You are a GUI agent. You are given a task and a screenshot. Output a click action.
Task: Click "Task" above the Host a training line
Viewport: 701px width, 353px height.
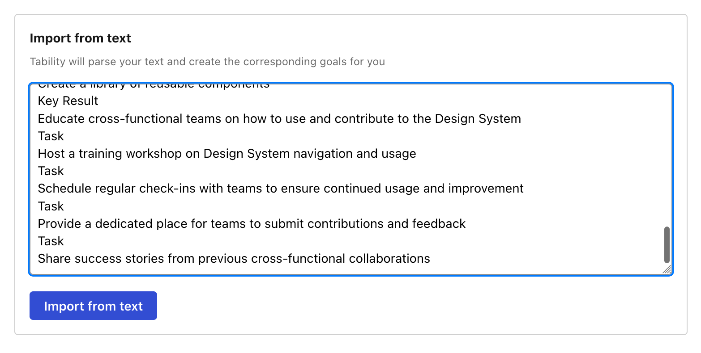(51, 136)
